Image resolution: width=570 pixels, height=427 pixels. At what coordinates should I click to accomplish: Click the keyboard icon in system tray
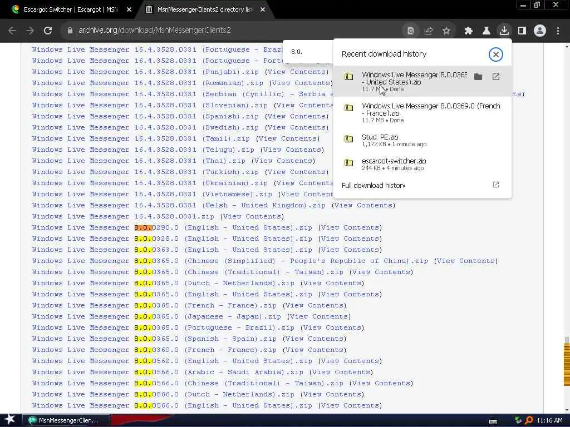(493, 421)
